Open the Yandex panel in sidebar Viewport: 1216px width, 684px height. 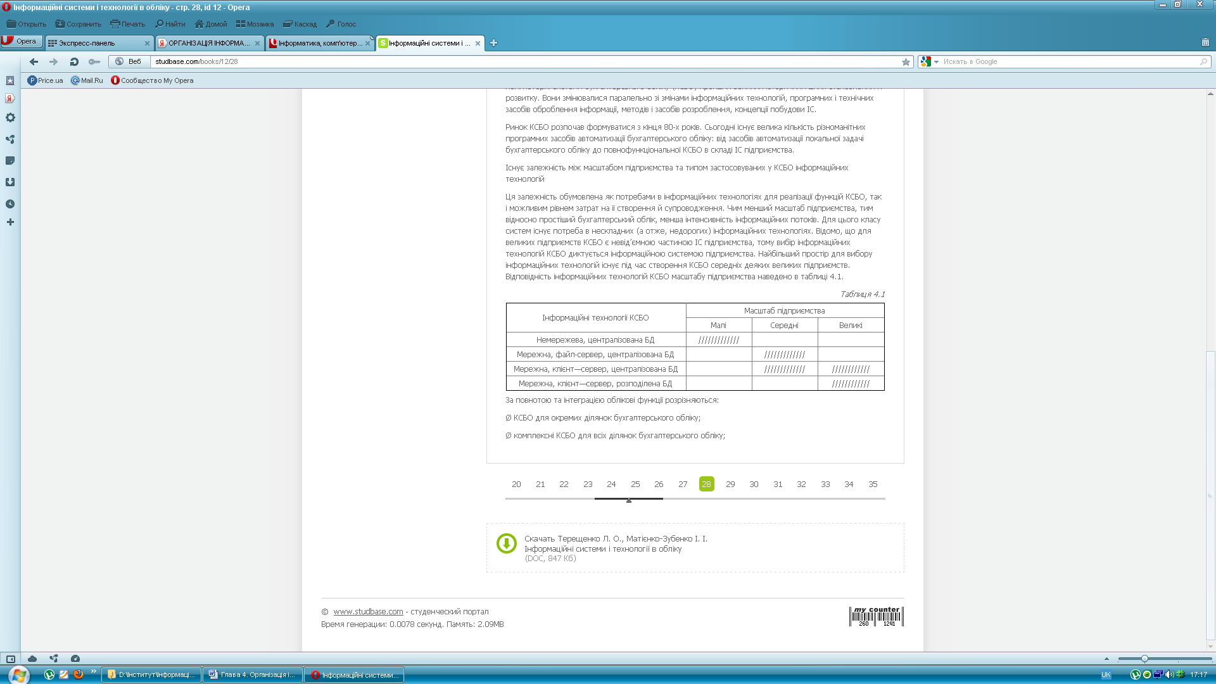(x=10, y=98)
